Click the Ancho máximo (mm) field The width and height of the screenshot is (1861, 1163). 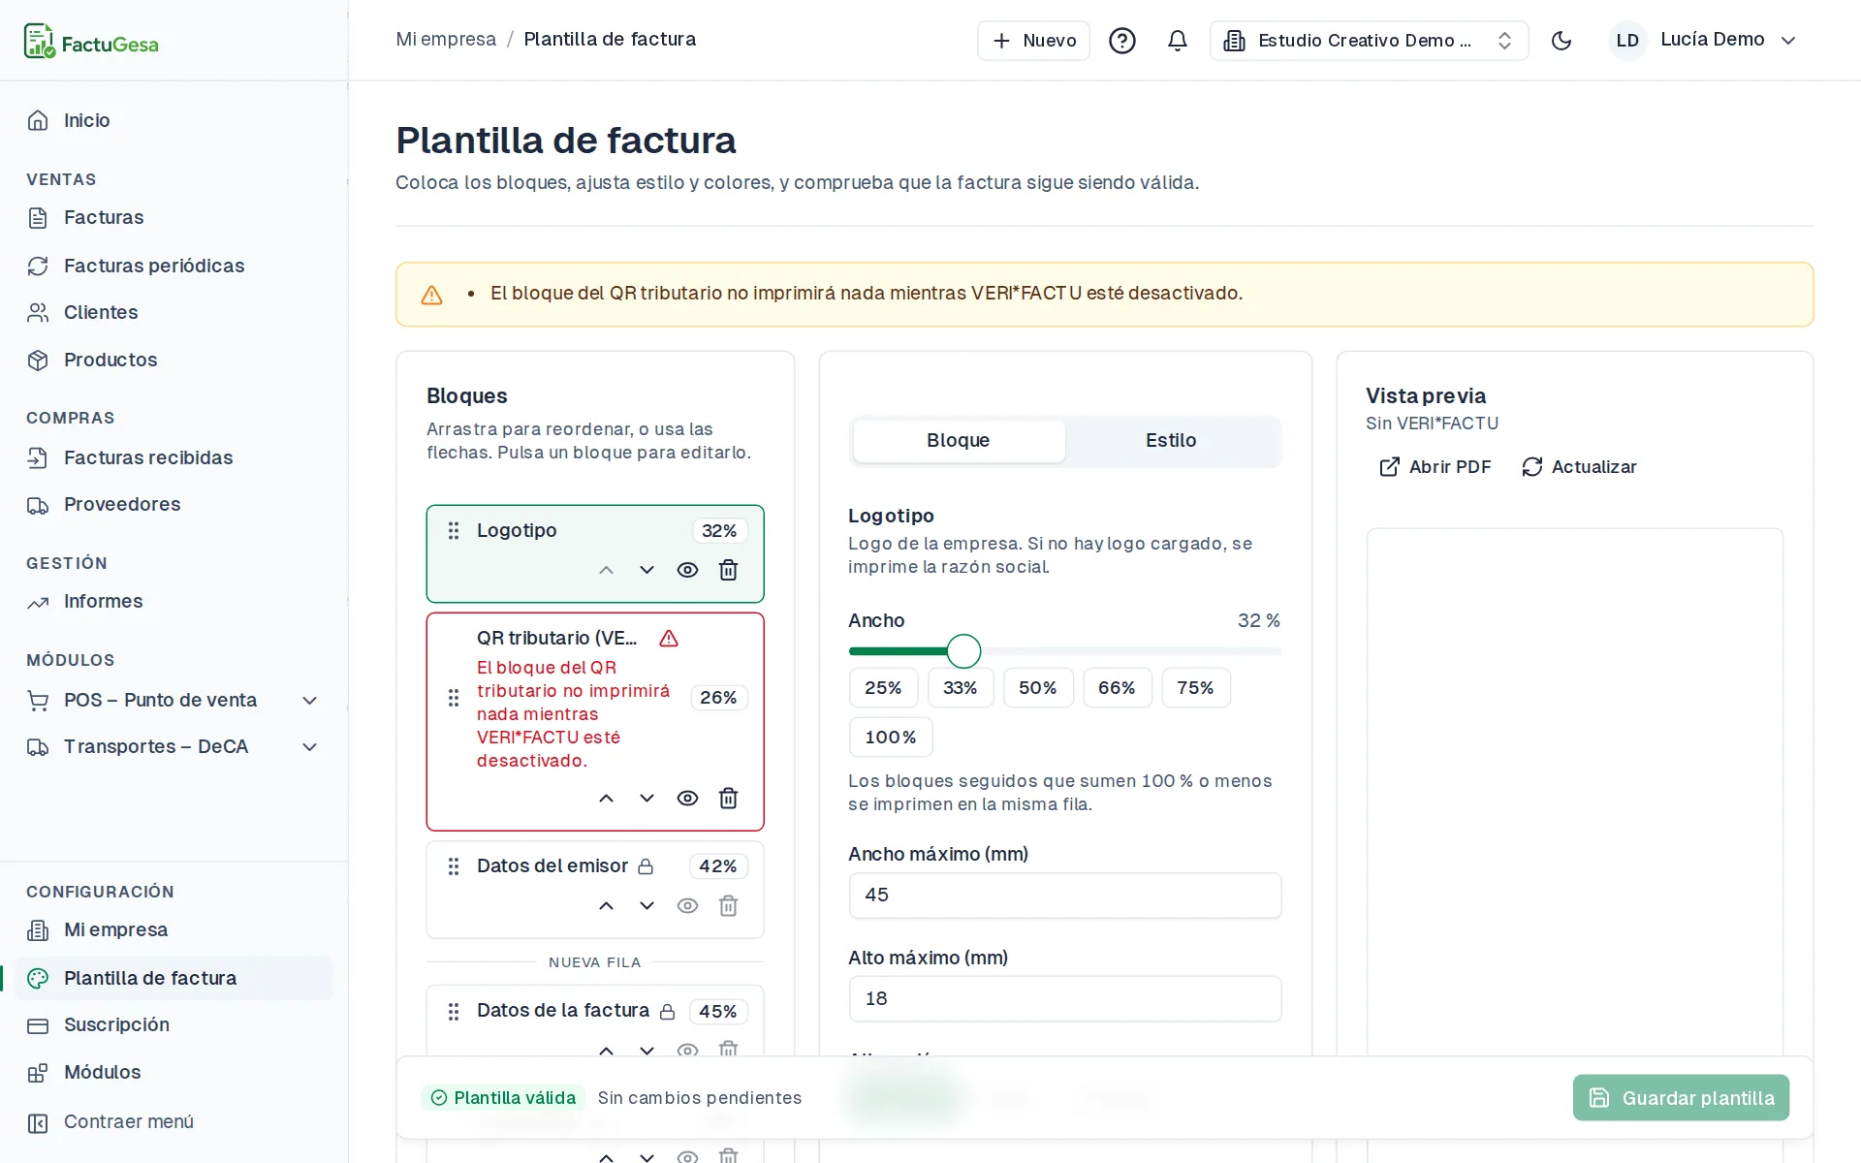(1065, 896)
